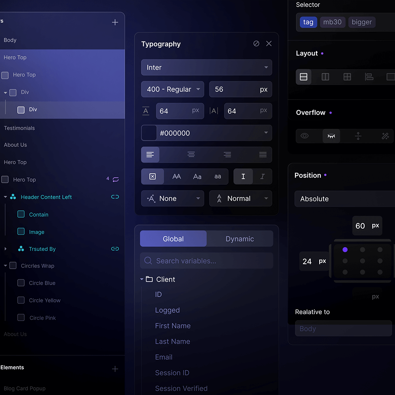The image size is (395, 395).
Task: Add a new layer with plus icon
Action: 115,23
